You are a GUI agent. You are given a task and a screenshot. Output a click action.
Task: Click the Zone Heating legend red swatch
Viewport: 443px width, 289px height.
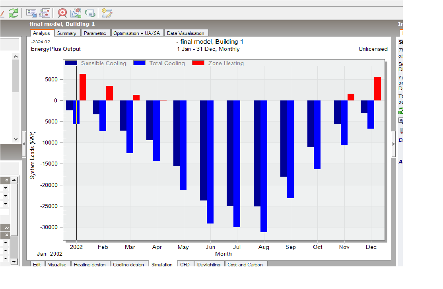(x=198, y=63)
